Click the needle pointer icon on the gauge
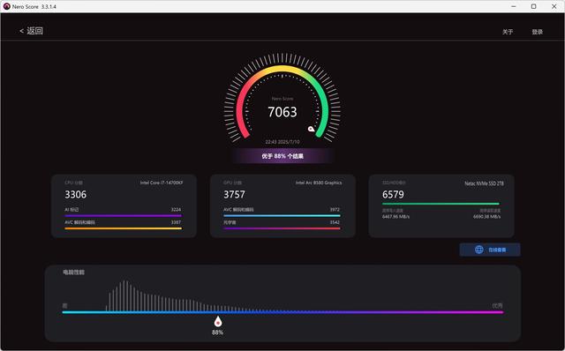The image size is (565, 351). coord(311,129)
